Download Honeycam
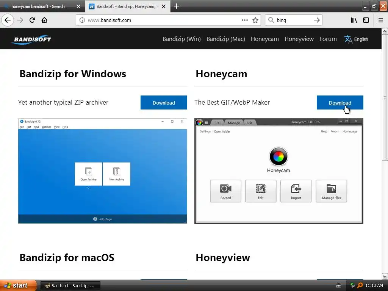The width and height of the screenshot is (388, 291). point(340,103)
